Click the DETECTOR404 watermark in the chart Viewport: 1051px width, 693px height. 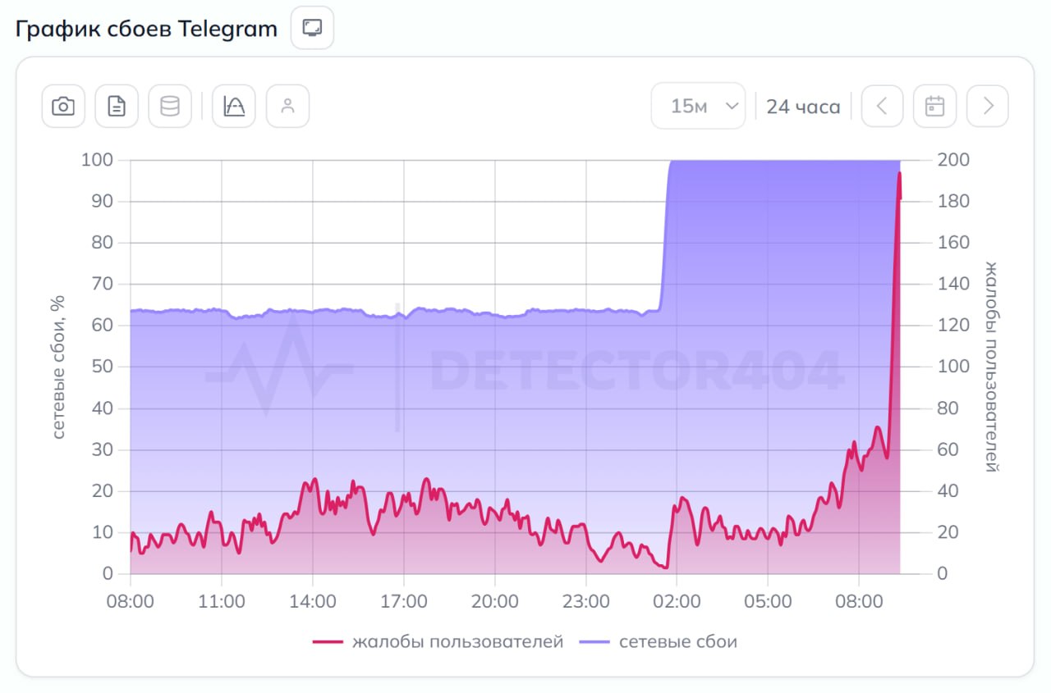click(x=636, y=371)
